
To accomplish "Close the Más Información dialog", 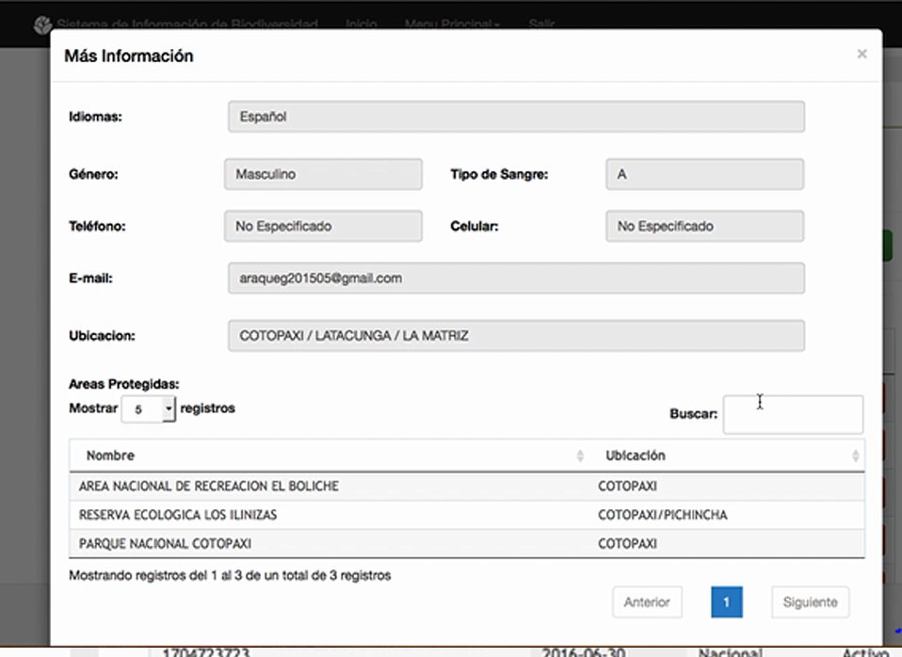I will 861,55.
